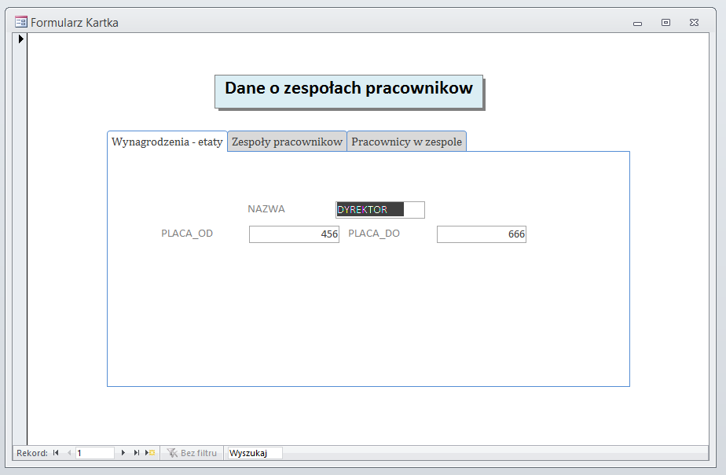726x475 pixels.
Task: Click the record selector arrow
Action: 20,39
